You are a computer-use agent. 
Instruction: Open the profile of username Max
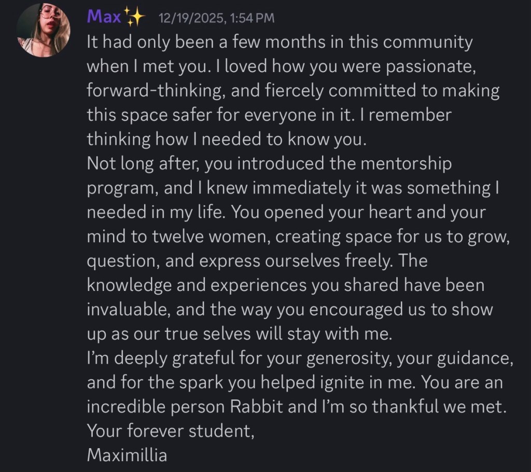click(103, 17)
